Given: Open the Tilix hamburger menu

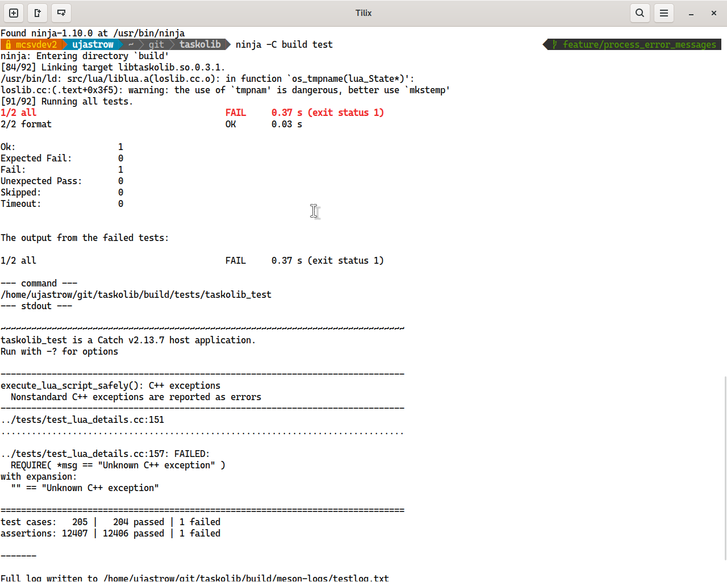Looking at the screenshot, I should (664, 13).
